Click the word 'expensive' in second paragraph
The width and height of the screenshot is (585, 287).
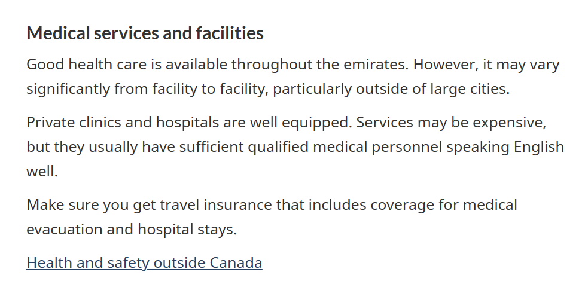tap(513, 122)
